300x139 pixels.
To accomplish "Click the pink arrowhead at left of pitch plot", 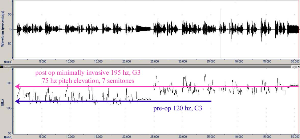I will coord(18,86).
